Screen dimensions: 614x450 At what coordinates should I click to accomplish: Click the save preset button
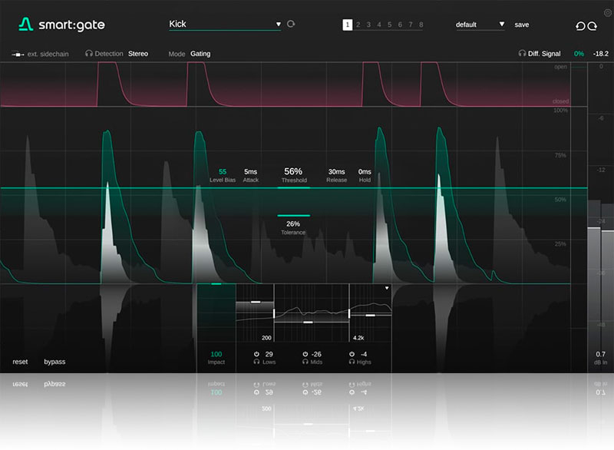point(521,25)
